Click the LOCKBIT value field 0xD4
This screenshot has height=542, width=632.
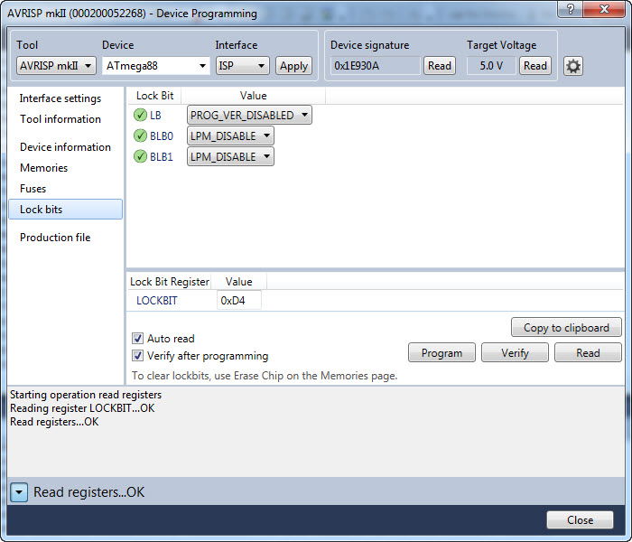pyautogui.click(x=239, y=301)
